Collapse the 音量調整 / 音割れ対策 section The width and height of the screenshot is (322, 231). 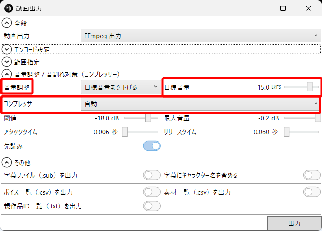tap(7, 74)
